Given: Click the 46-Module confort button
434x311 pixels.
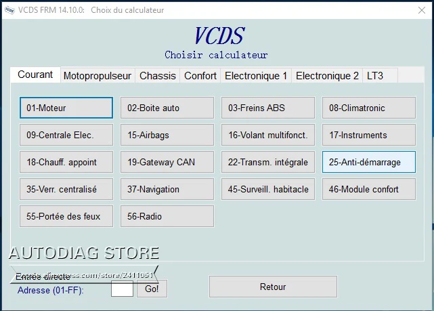Looking at the screenshot, I should click(369, 189).
